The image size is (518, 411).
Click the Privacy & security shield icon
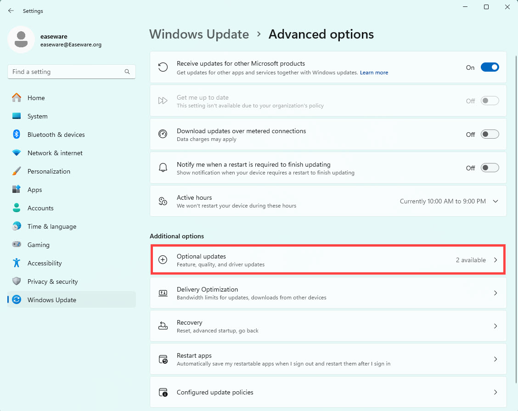[x=17, y=281]
